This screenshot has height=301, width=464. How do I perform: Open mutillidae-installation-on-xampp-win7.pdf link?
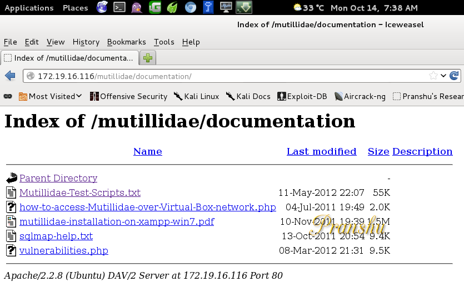pyautogui.click(x=117, y=221)
